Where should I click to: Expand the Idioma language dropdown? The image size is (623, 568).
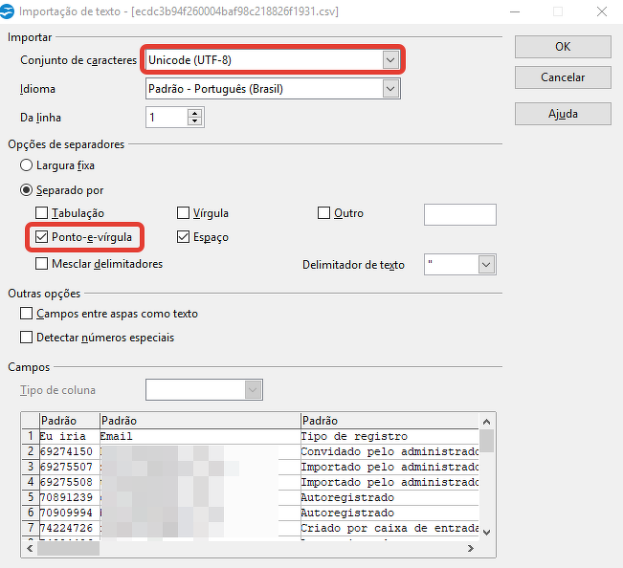click(389, 89)
